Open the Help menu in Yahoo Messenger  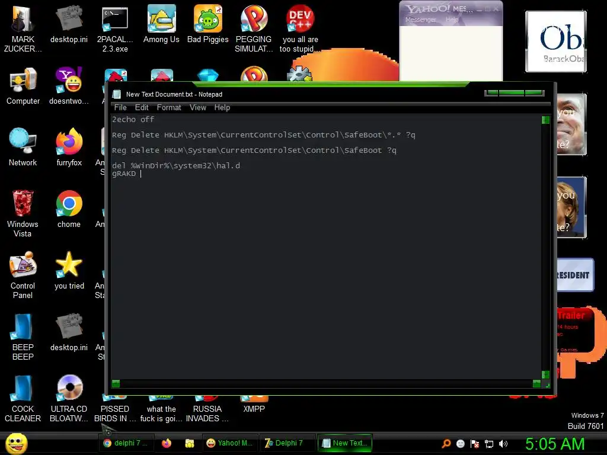[x=452, y=20]
